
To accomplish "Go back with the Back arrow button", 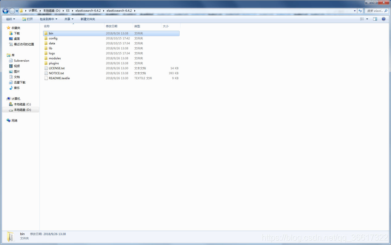I will tap(6, 11).
